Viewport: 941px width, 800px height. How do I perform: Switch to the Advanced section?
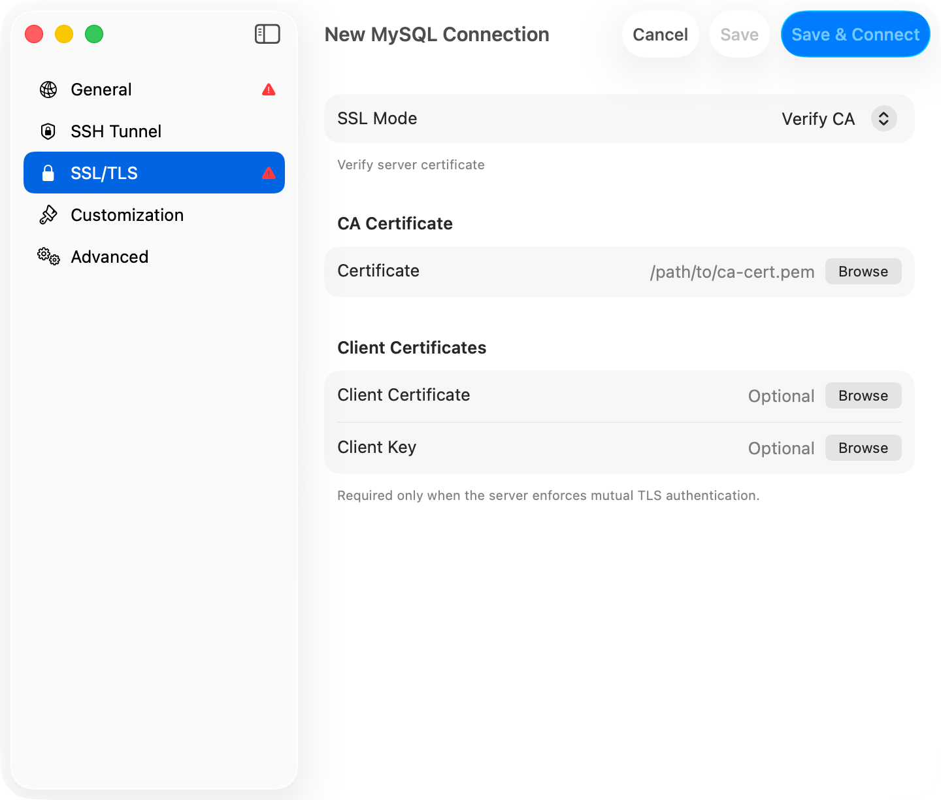[x=154, y=257]
